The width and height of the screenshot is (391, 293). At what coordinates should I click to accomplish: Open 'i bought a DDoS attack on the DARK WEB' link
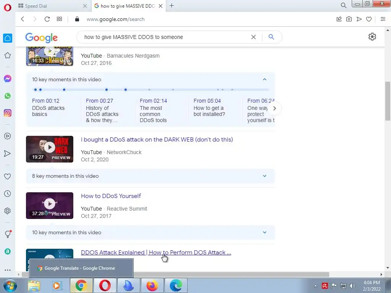coord(157,140)
